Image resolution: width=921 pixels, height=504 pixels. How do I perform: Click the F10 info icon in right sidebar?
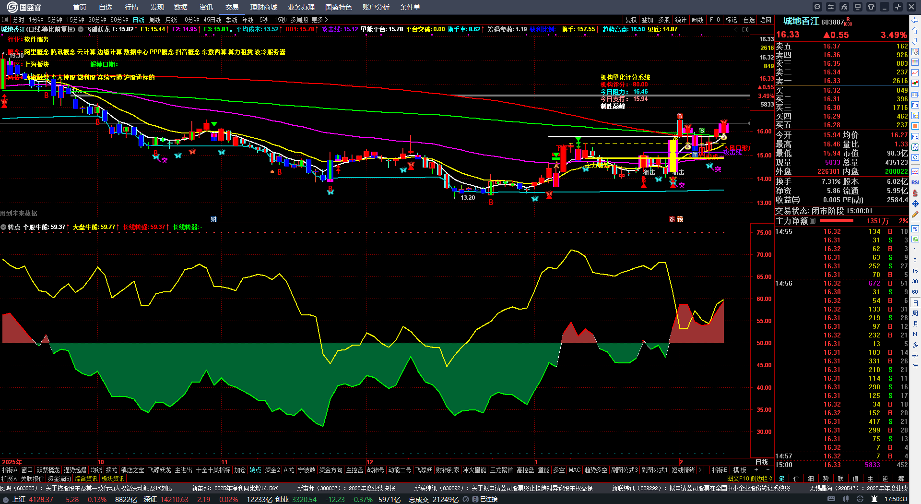click(915, 105)
